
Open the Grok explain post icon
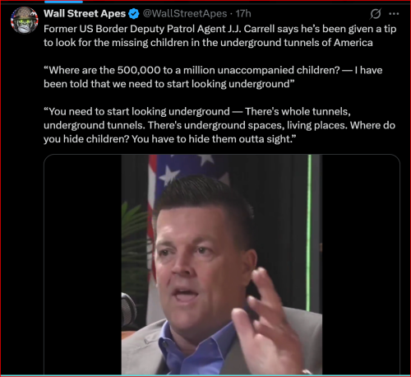375,14
